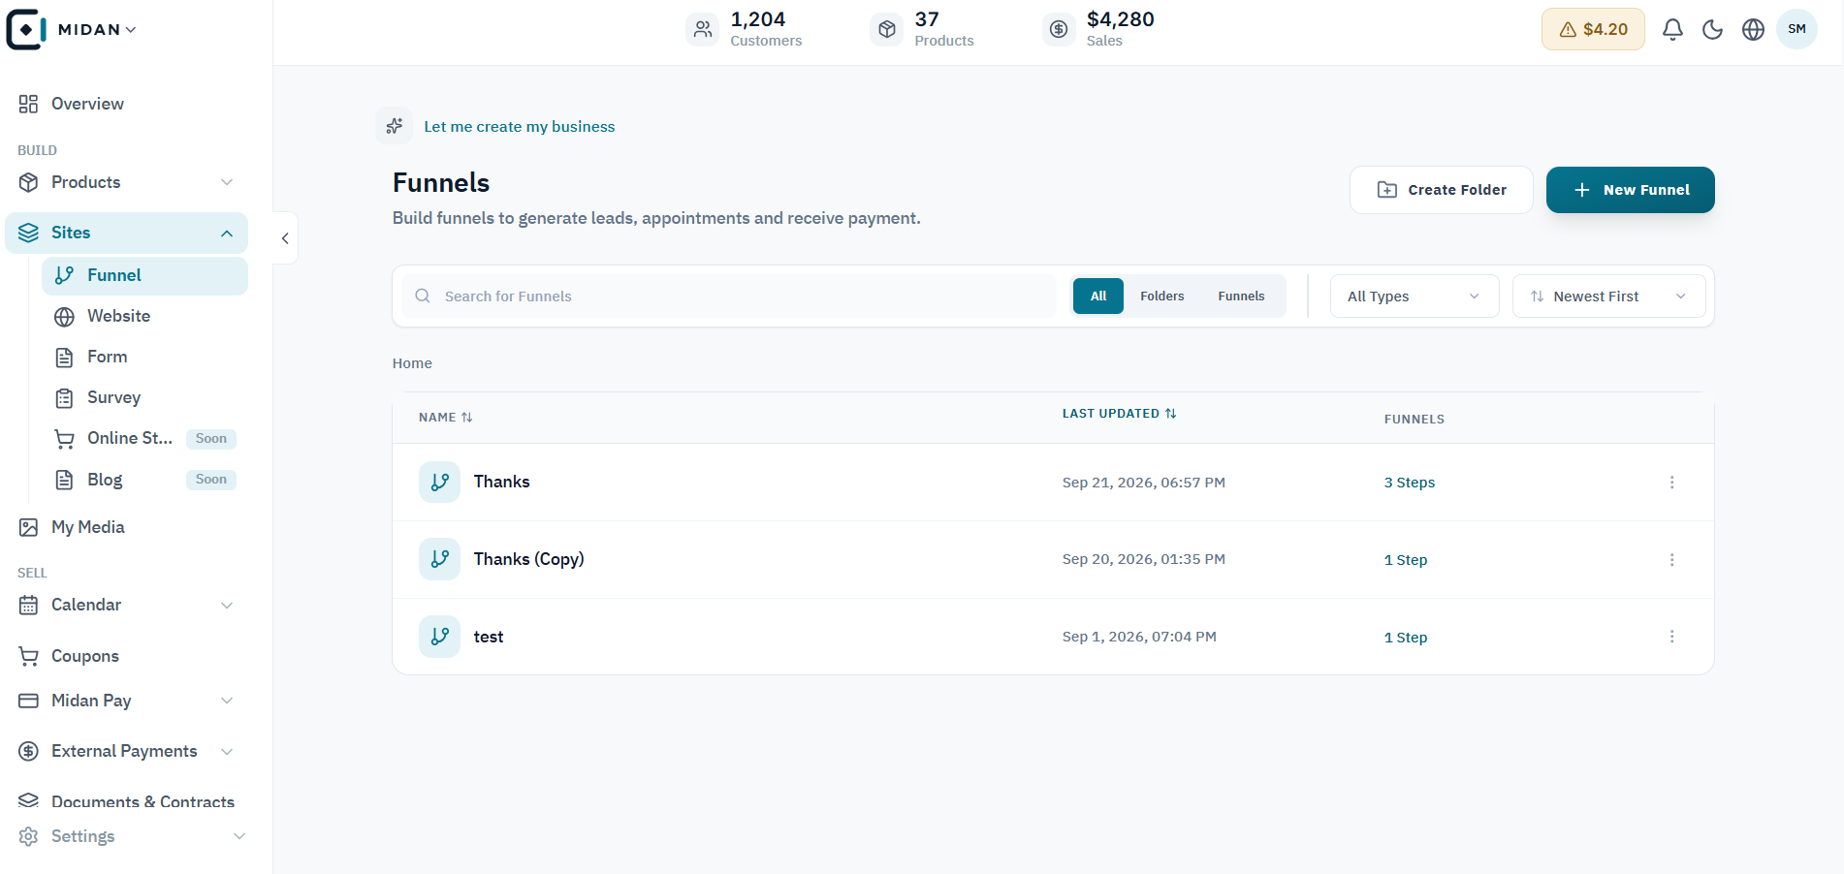The width and height of the screenshot is (1844, 874).
Task: Click the funnel icon of the Thanks row
Action: (439, 482)
